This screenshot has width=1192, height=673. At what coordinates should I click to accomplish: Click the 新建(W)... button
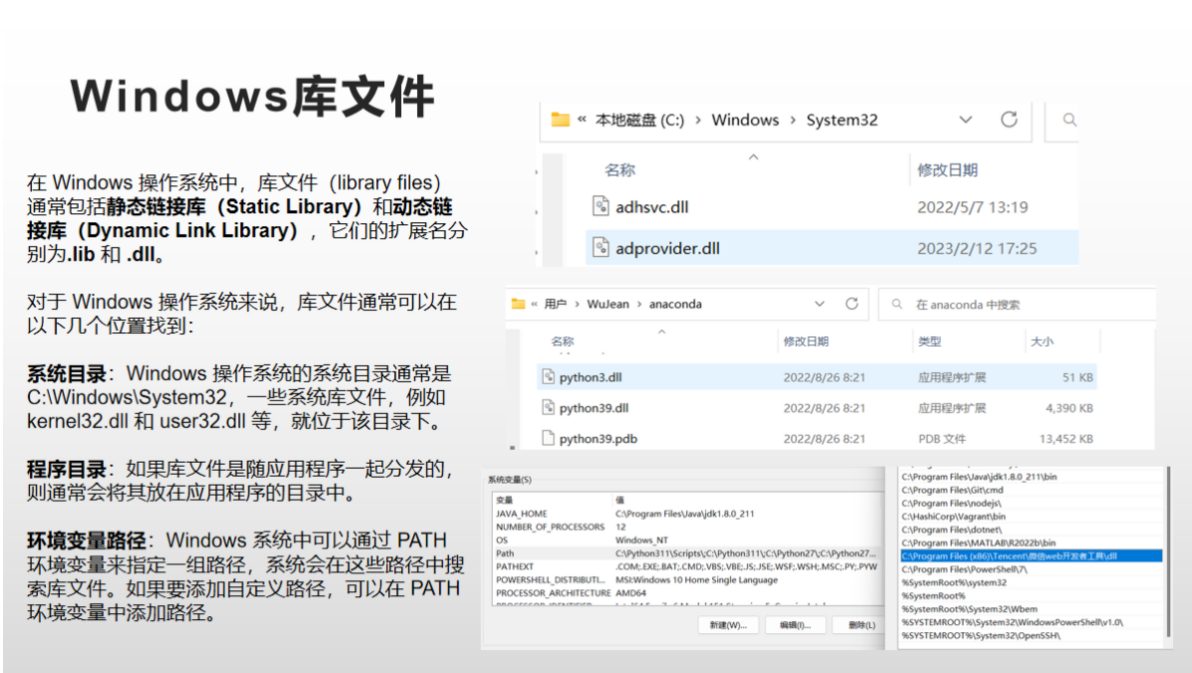tap(728, 625)
